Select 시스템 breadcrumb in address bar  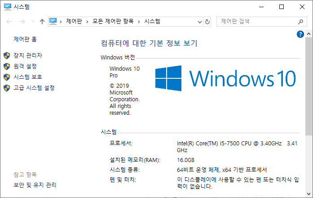point(152,22)
